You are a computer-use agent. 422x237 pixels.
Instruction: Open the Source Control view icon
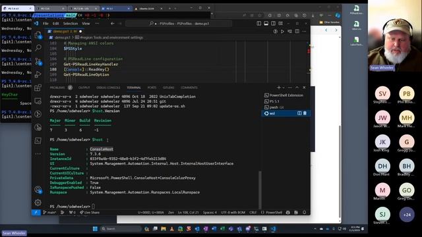pyautogui.click(x=38, y=61)
